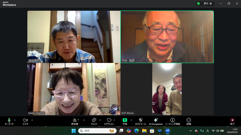241x135 pixels.
Task: Show hidden system tray icons
Action: pos(191,131)
